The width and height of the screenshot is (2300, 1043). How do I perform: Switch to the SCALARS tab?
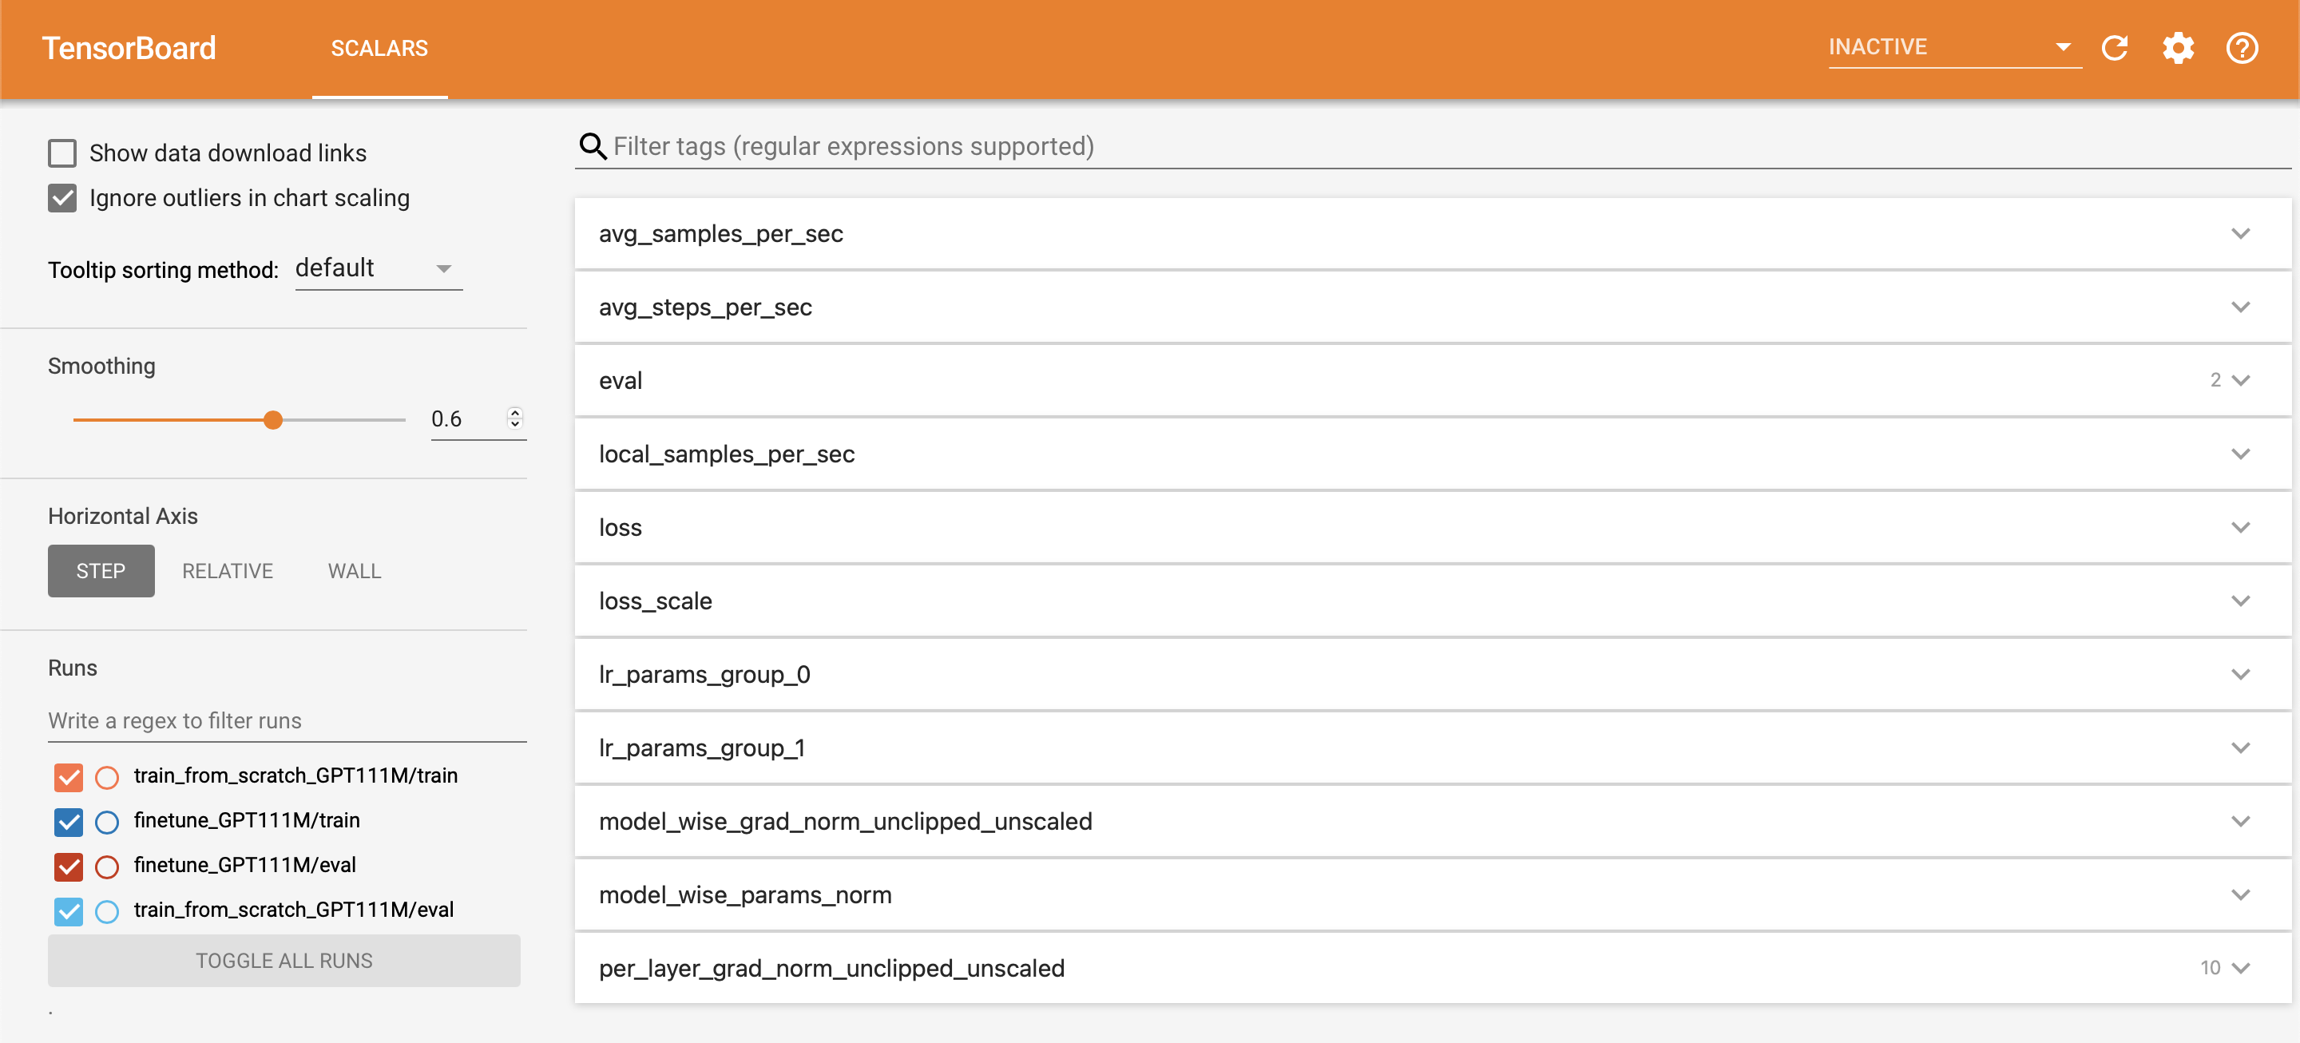(x=379, y=48)
